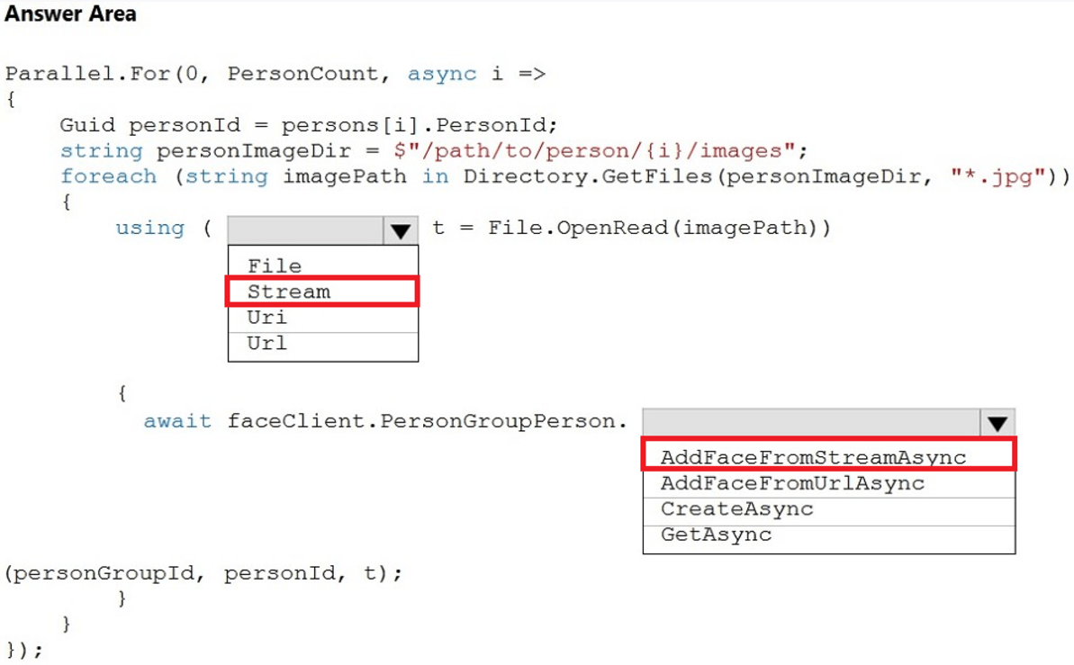Select AddFaceFromUrlAsync in the dropdown list

[x=792, y=483]
